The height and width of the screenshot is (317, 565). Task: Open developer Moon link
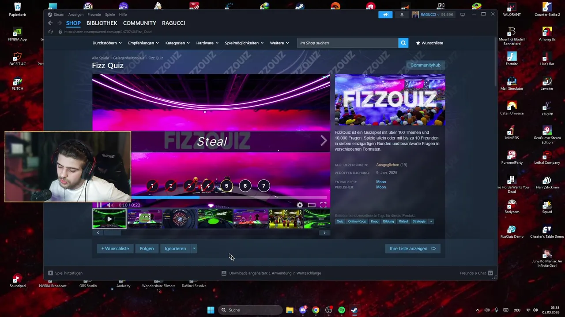[381, 182]
